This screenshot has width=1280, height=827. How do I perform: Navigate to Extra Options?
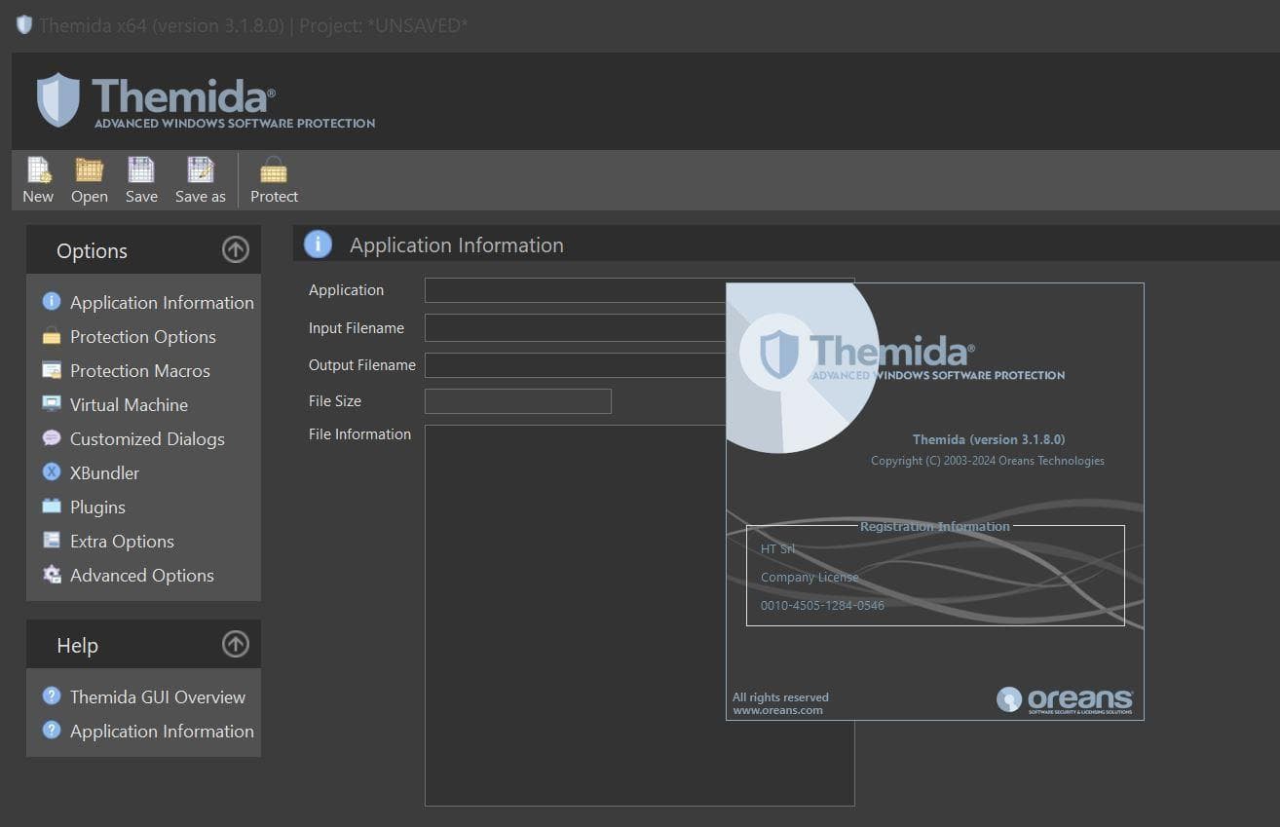(x=122, y=541)
